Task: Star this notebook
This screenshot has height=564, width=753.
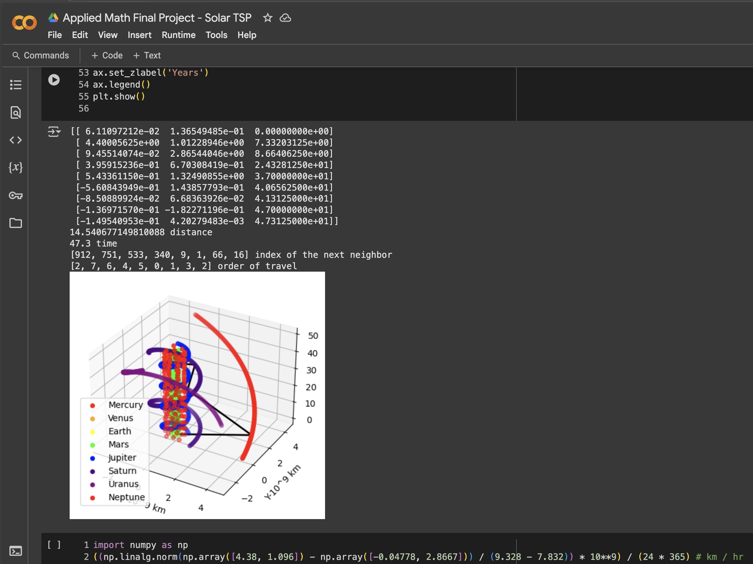Action: point(268,18)
